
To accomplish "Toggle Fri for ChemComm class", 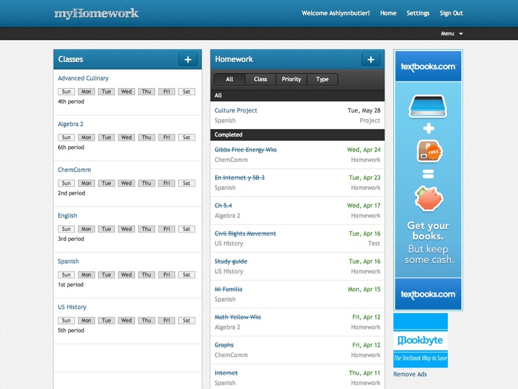I will click(x=166, y=183).
